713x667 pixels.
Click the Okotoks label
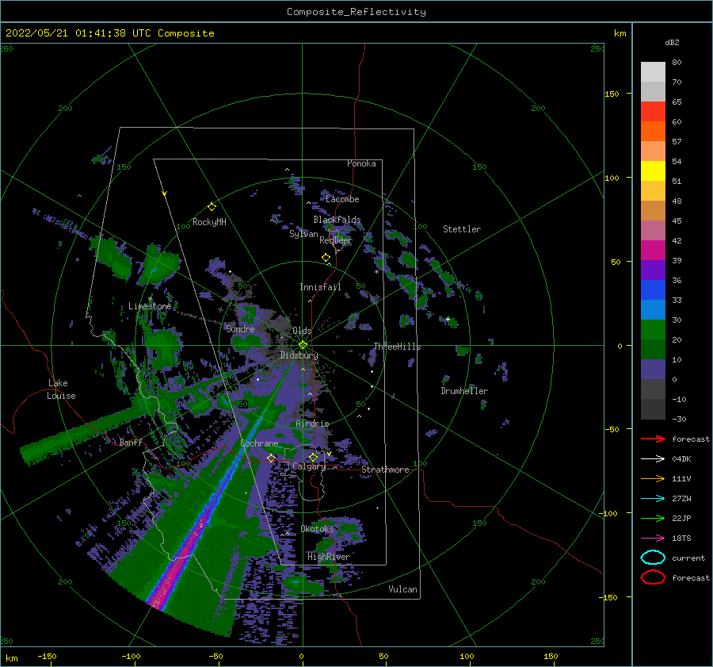click(x=317, y=529)
